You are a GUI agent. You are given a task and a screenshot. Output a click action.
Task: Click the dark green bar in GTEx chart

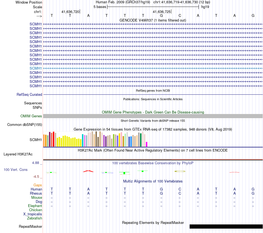coord(141,140)
